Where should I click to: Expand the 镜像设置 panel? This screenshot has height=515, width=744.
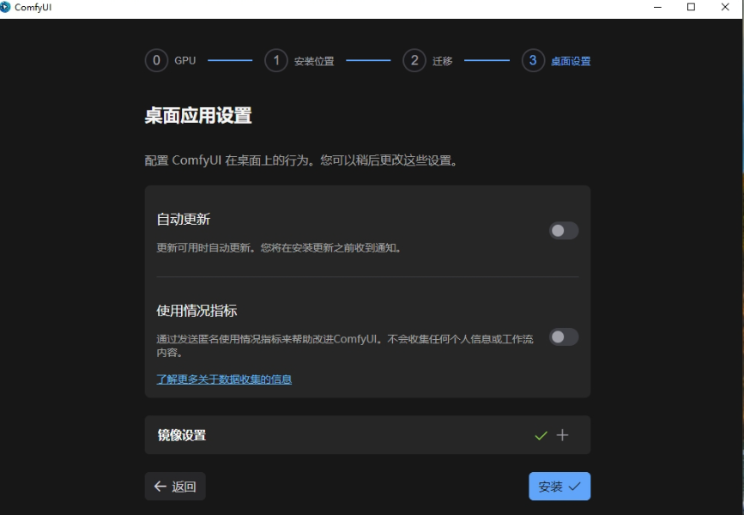pos(367,435)
